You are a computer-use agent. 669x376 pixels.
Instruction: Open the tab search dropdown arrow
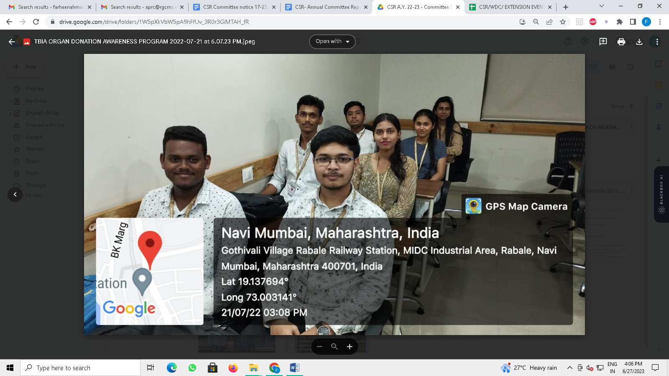coord(601,6)
